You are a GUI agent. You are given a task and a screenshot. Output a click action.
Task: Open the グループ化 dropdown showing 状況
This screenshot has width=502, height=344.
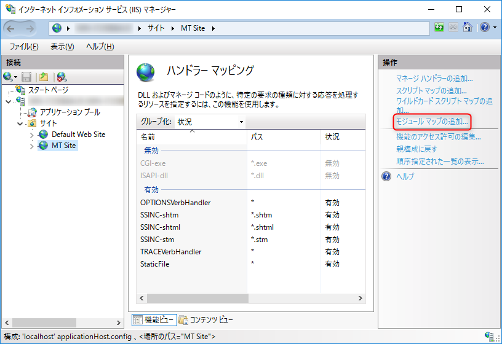[x=210, y=122]
